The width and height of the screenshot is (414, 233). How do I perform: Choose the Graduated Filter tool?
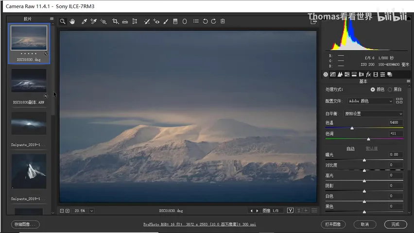click(x=175, y=21)
